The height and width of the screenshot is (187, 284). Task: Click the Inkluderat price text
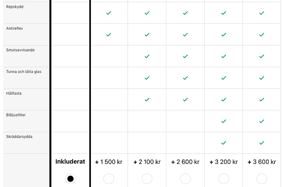(x=70, y=162)
